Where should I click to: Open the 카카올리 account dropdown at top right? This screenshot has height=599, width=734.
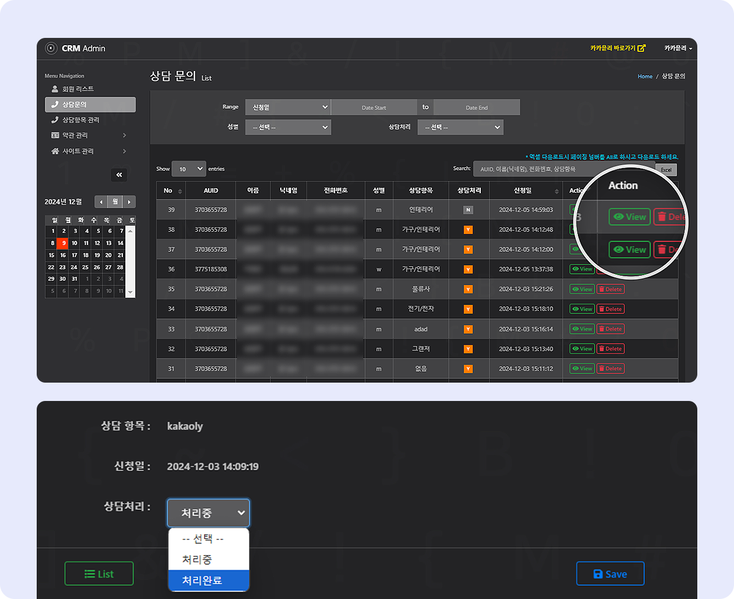[x=678, y=48]
